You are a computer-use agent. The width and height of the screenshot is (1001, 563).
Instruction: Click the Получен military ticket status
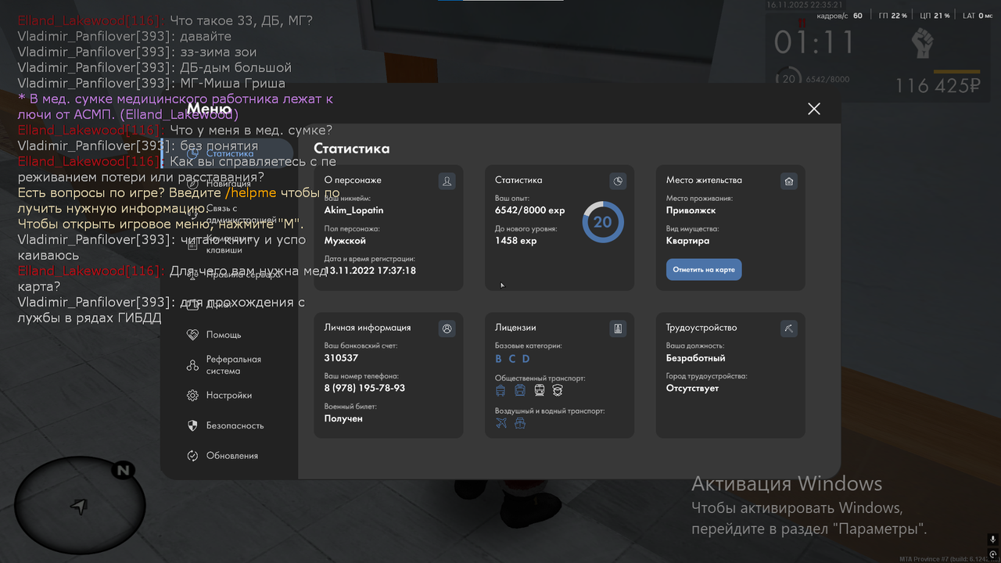343,418
